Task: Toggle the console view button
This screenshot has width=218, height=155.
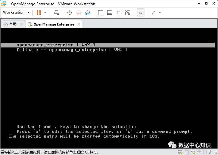Action: click(141, 13)
